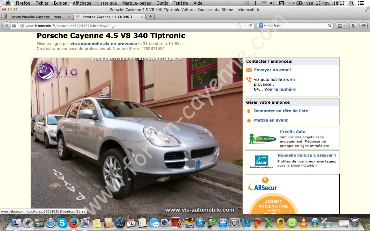Image resolution: width=370 pixels, height=231 pixels.
Task: Open the Crédits Auto link
Action: (293, 132)
